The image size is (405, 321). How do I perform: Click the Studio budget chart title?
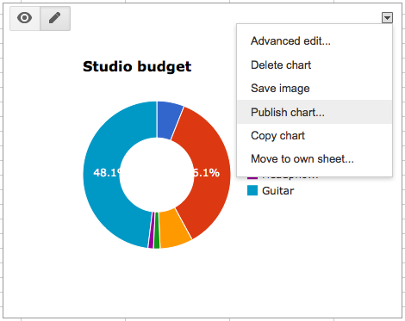pyautogui.click(x=137, y=66)
